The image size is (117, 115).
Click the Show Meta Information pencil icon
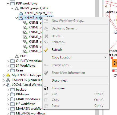point(46,73)
